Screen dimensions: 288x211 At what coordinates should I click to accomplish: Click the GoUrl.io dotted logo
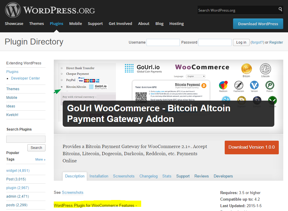tap(129, 68)
